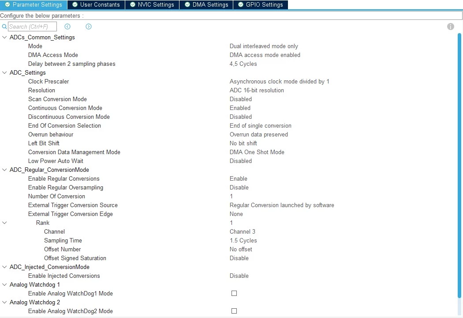Collapse Analog Watchdog 2 group
This screenshot has height=318, width=463.
pos(4,303)
